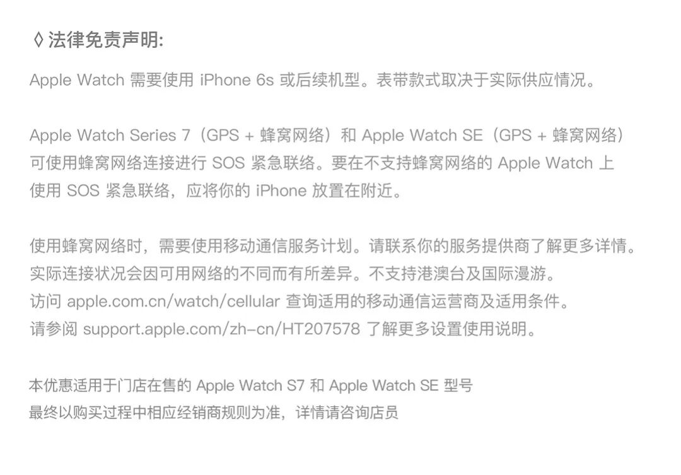Click the word 访问 before the cellular URL
The image size is (681, 475).
(x=45, y=301)
